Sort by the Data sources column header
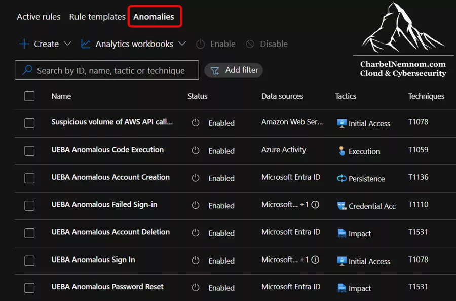 pos(282,96)
